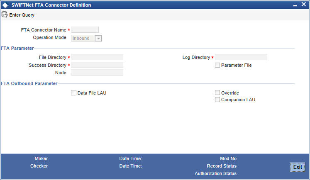Check the Parameter File checkbox
Viewport: 310px width, 180px height.
click(x=217, y=65)
